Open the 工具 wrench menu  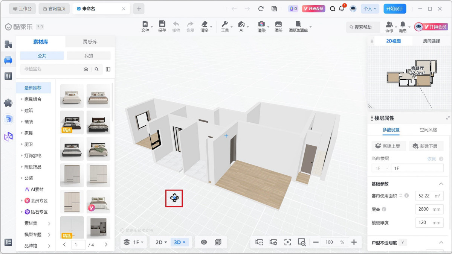tap(225, 26)
